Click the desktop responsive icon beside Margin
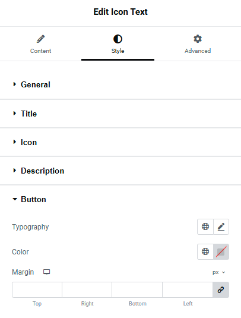 click(46, 272)
